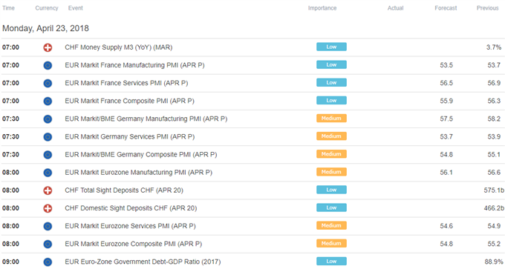This screenshot has height=269, width=505.
Task: Click the Medium badge for Eurozone Services PMI
Action: pyautogui.click(x=331, y=225)
